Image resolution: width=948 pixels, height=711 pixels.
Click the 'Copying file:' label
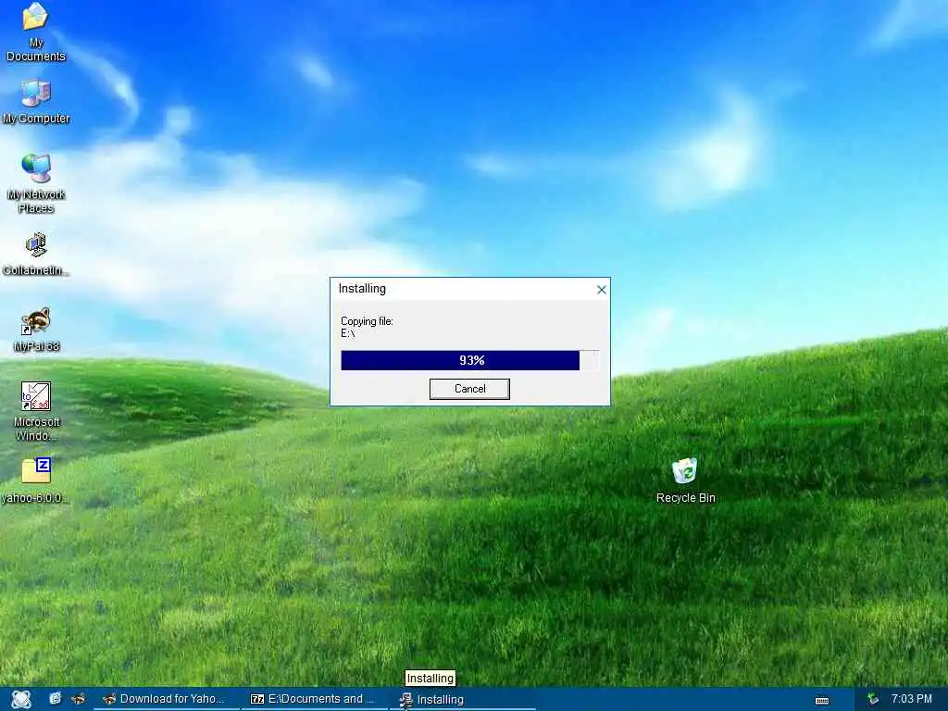367,321
